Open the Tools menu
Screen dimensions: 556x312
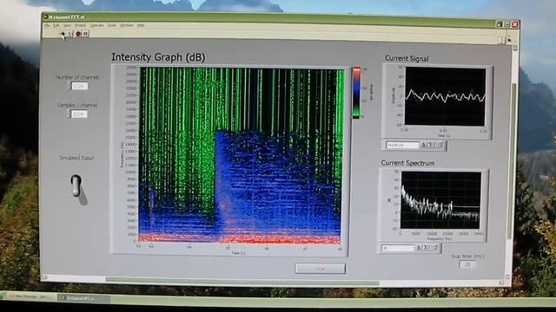pyautogui.click(x=112, y=25)
